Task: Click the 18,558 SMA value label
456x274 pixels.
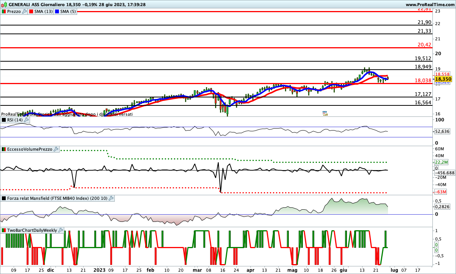Action: (442, 74)
